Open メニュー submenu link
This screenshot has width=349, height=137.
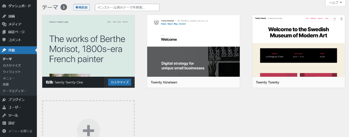[x=9, y=78]
